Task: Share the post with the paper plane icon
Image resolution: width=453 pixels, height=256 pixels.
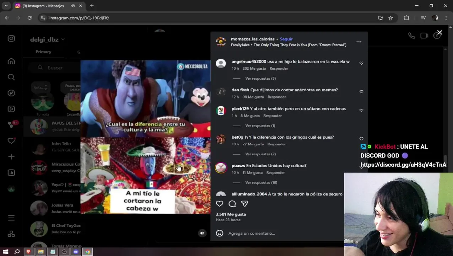Action: click(x=245, y=204)
